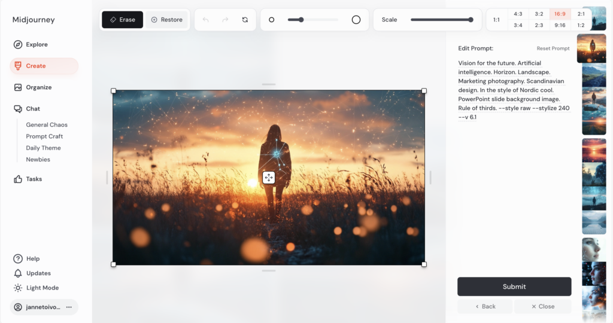This screenshot has height=323, width=613.
Task: Click the Scale slider track
Action: tap(441, 20)
